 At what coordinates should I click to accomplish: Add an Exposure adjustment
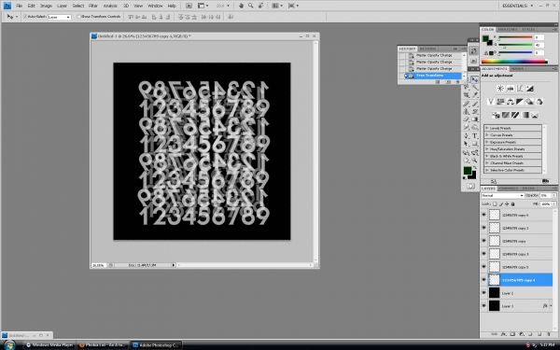point(530,89)
